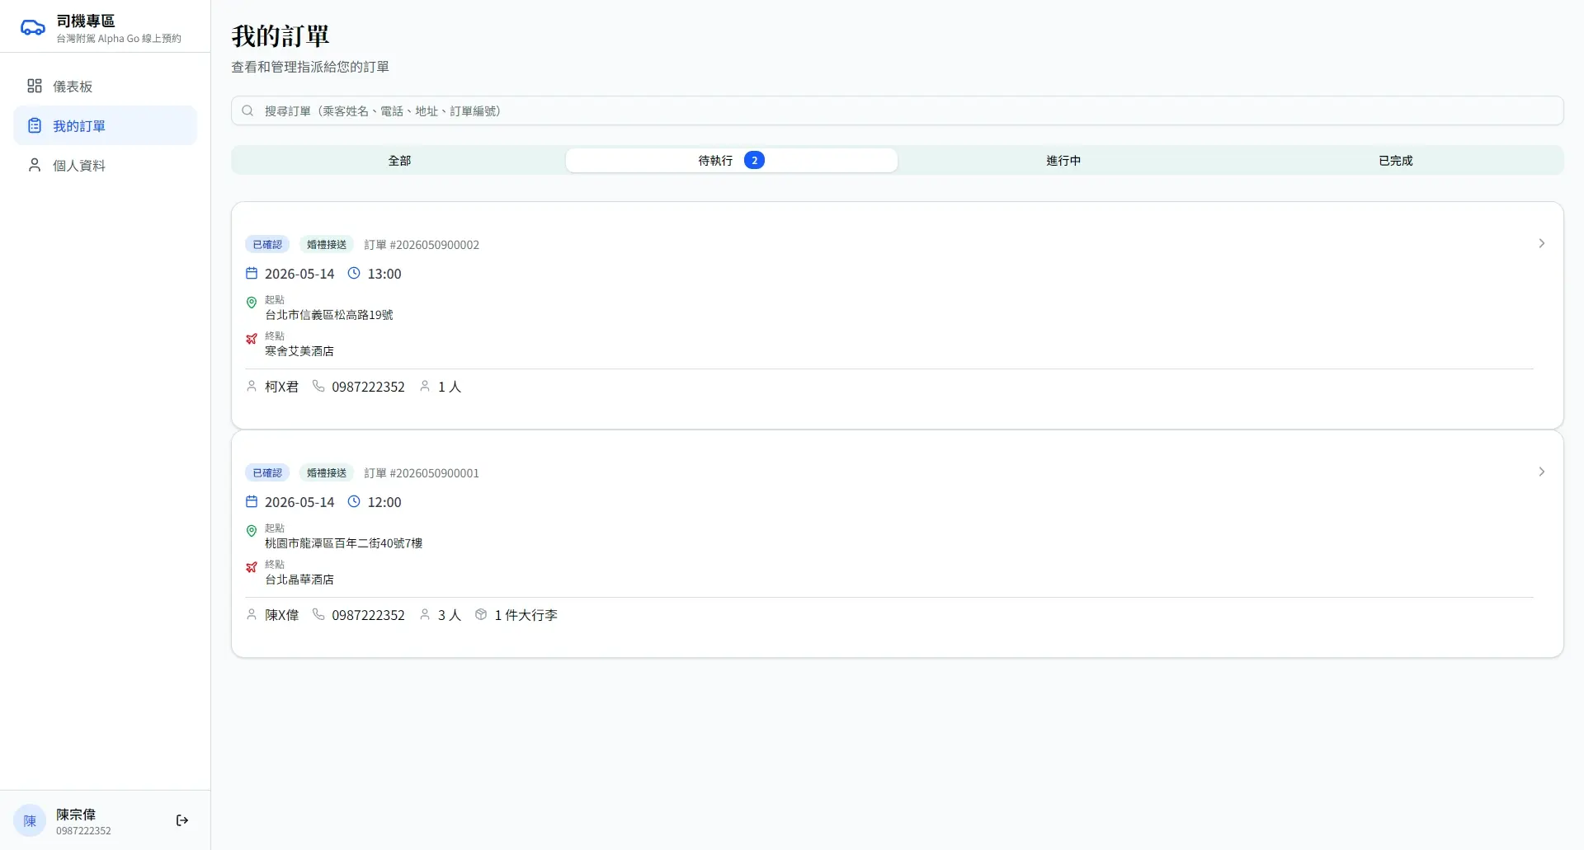Open the 已完成 tab
This screenshot has height=850, width=1584.
(1396, 160)
